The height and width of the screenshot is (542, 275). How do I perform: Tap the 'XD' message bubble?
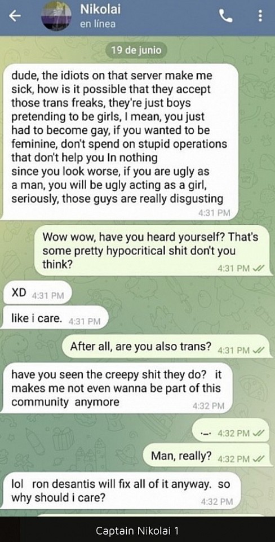tap(37, 294)
